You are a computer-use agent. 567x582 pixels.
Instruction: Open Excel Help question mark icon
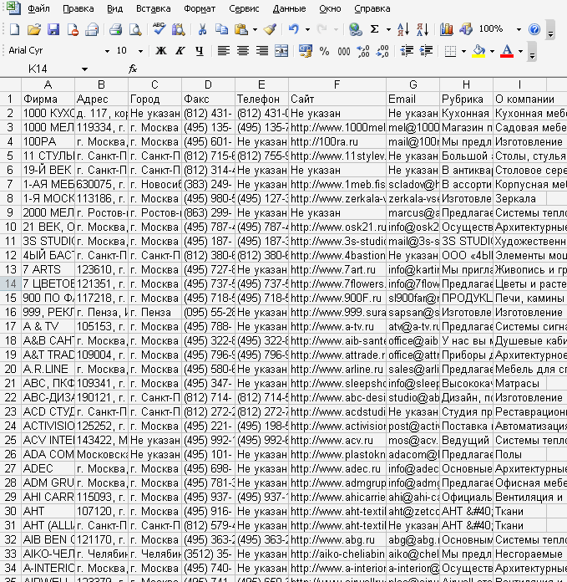click(x=534, y=29)
